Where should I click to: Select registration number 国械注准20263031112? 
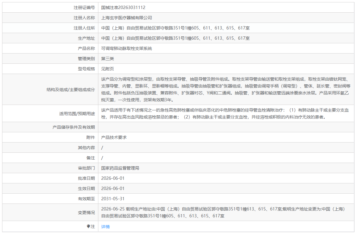pyautogui.click(x=123, y=8)
